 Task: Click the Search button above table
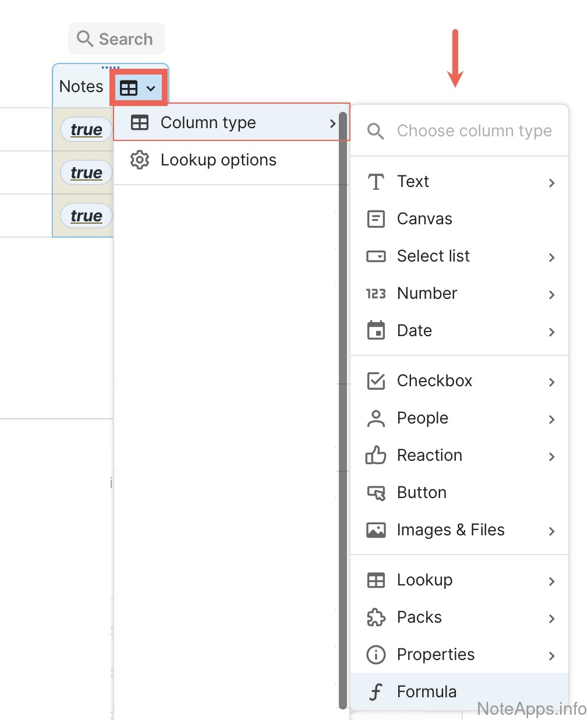[x=116, y=39]
